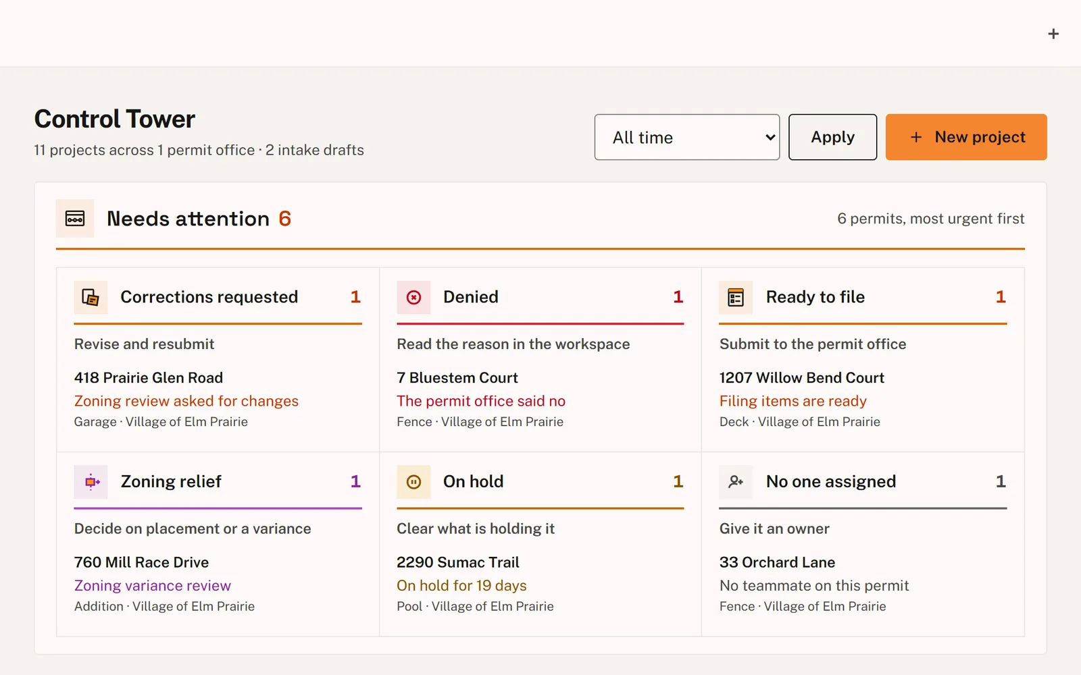Open the 418 Prairie Glen Road permit
The image size is (1081, 675).
149,377
